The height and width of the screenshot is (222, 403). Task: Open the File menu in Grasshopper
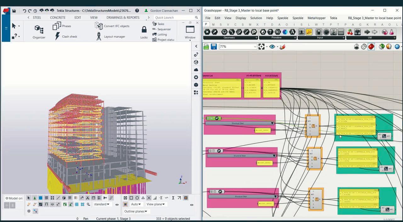tap(208, 18)
